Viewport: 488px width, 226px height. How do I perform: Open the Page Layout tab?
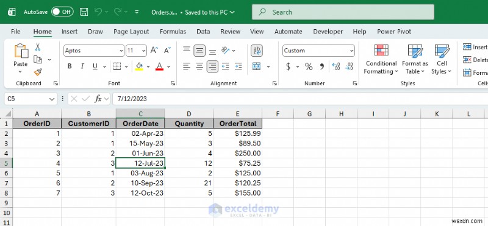pos(131,32)
